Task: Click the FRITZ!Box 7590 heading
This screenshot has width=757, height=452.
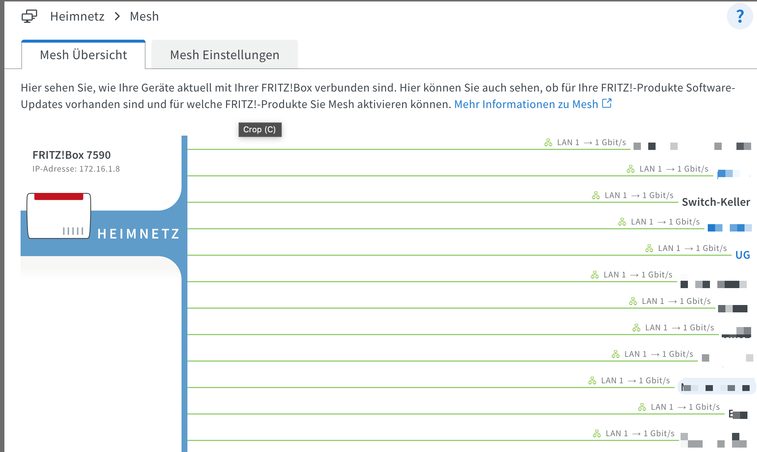Action: [x=72, y=155]
